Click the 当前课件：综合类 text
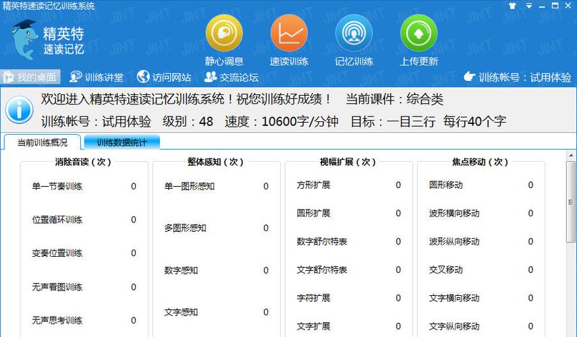Viewport: 577px width, 337px height. click(x=395, y=99)
